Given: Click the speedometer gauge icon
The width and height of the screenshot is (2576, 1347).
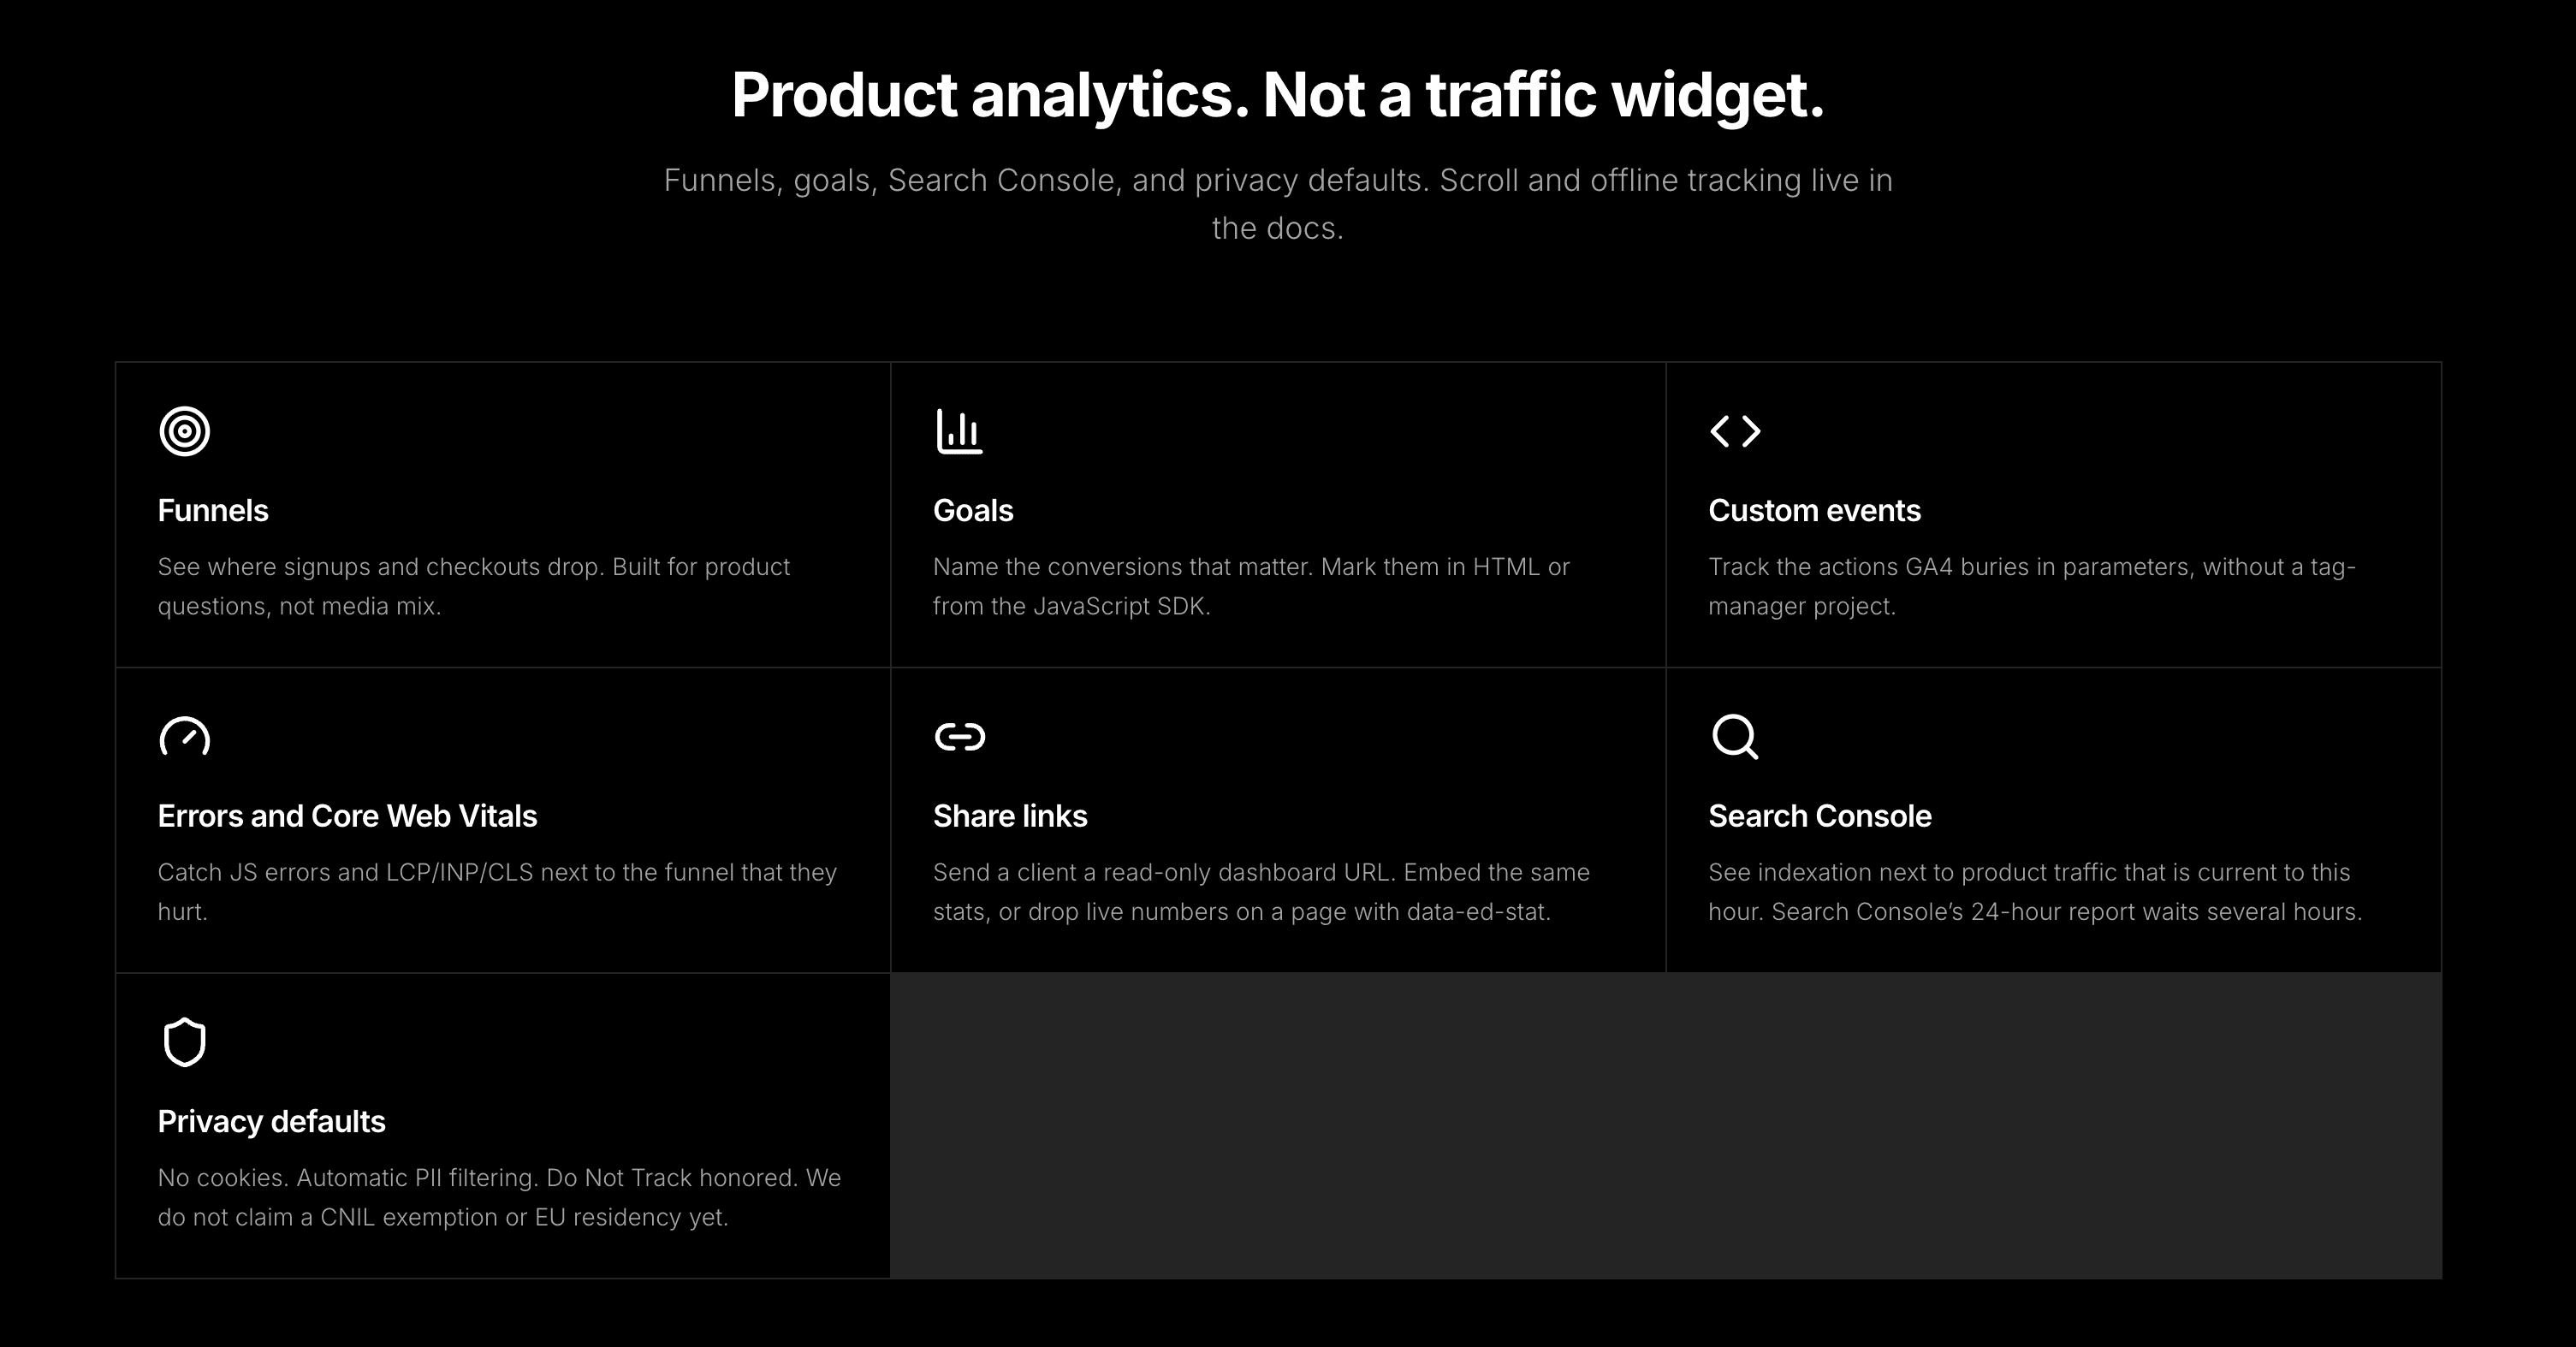Looking at the screenshot, I should click(184, 737).
